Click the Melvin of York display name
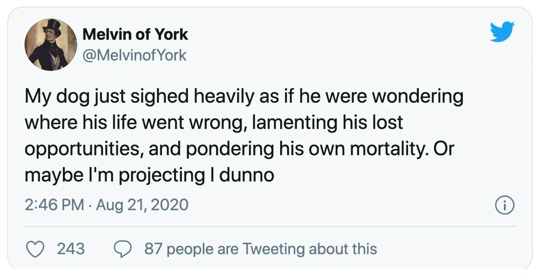 tap(135, 34)
